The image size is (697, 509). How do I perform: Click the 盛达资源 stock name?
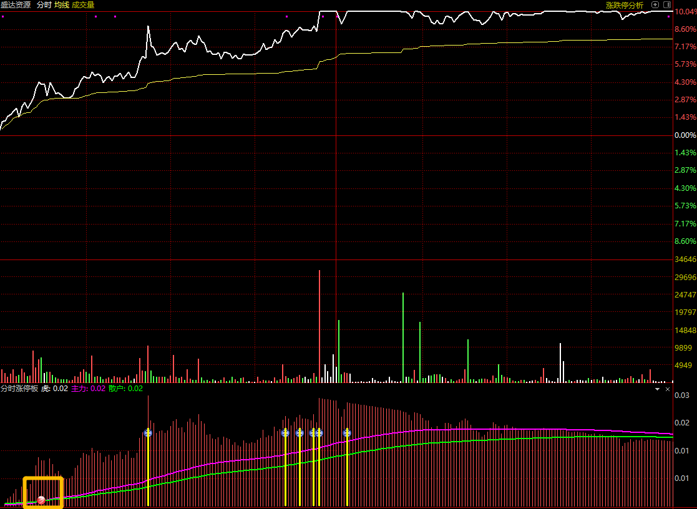coord(16,5)
